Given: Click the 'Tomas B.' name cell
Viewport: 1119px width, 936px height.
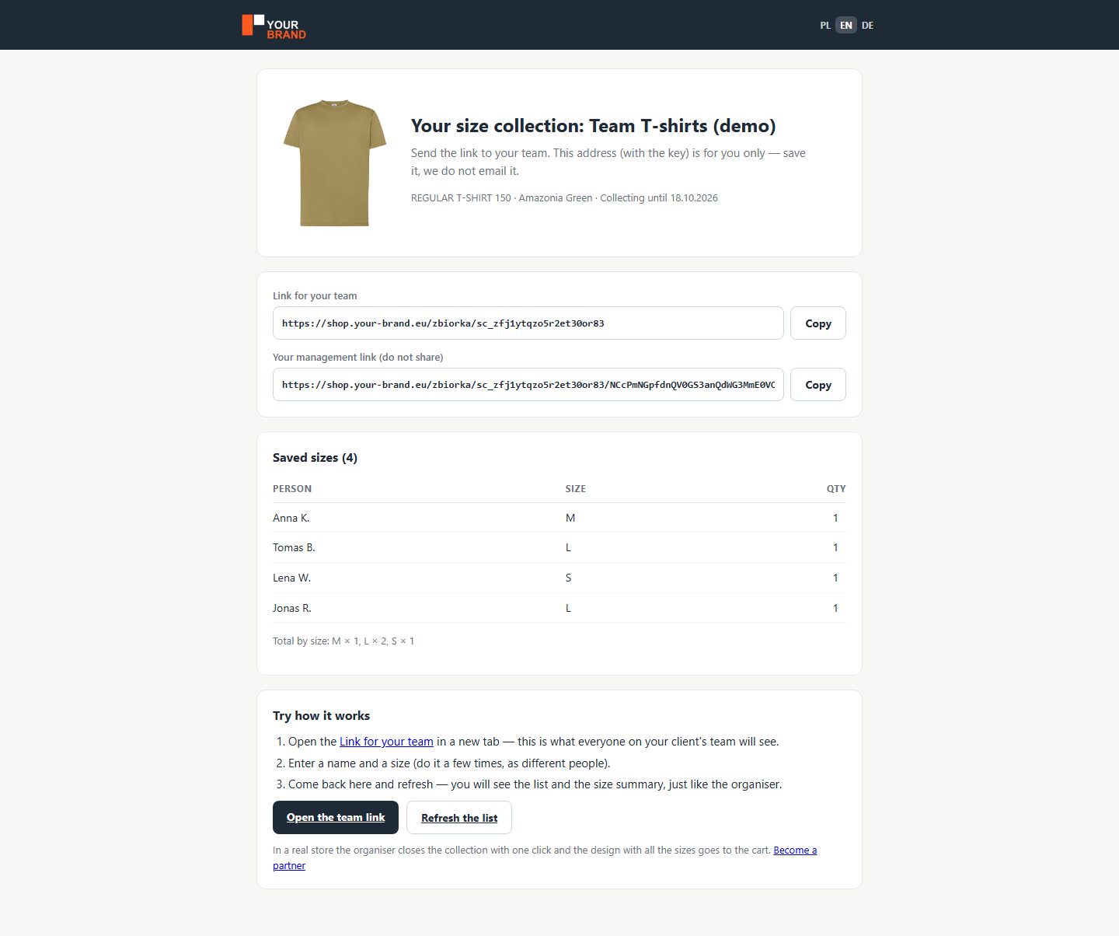Looking at the screenshot, I should click(294, 548).
